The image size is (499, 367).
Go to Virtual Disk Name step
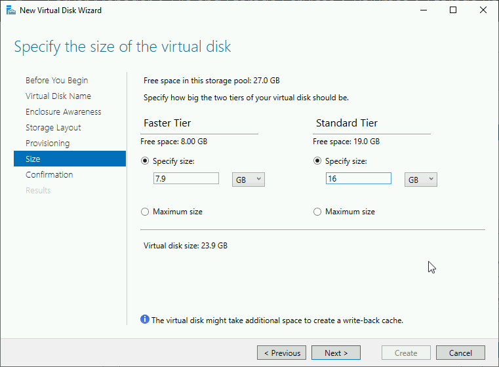(58, 96)
